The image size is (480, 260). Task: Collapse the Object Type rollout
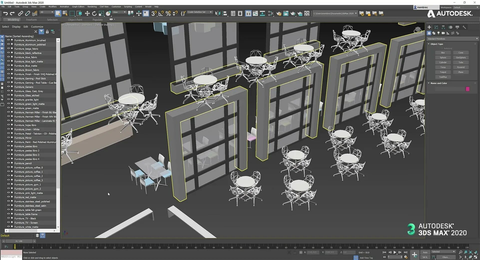coord(436,44)
